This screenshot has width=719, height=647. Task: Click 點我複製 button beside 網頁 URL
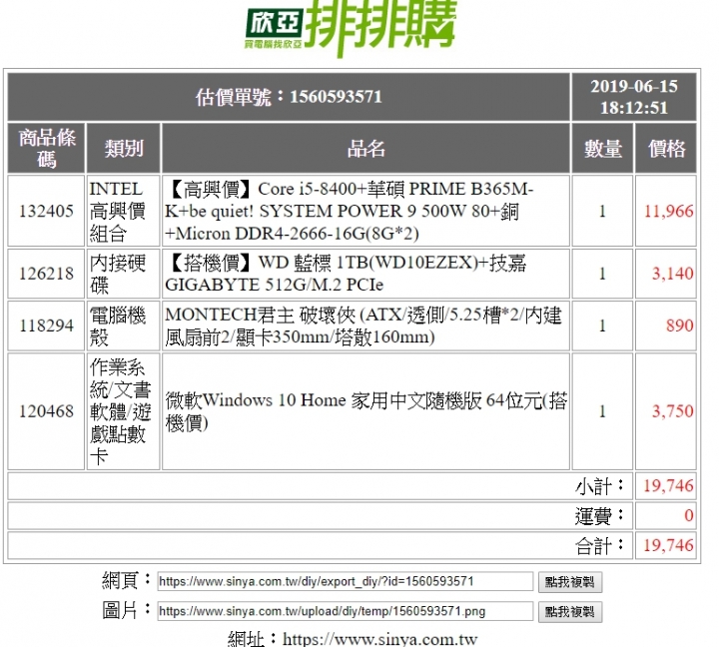(x=569, y=582)
